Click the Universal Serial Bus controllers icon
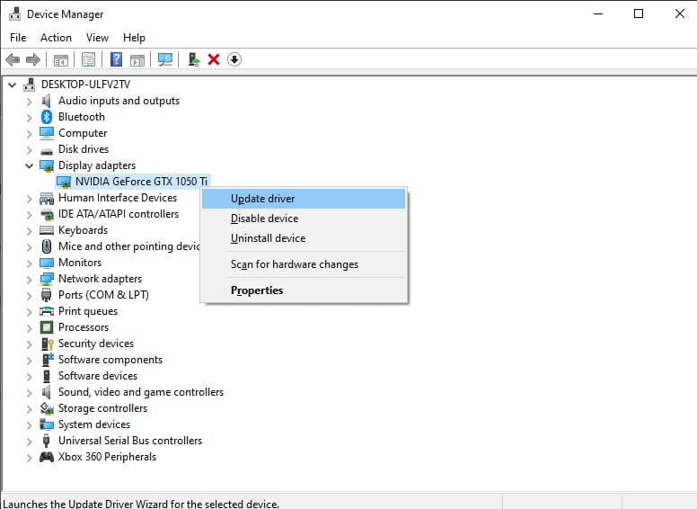 click(x=46, y=441)
